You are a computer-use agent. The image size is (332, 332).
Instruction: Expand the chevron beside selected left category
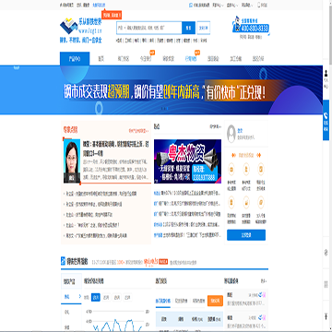tap(80, 297)
